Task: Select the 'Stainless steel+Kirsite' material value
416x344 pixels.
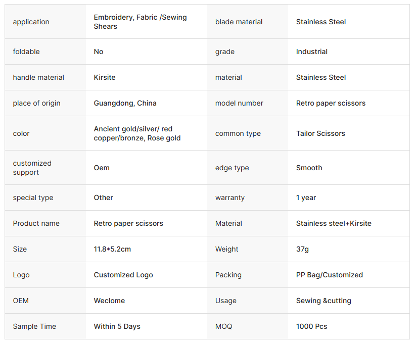Action: click(334, 223)
